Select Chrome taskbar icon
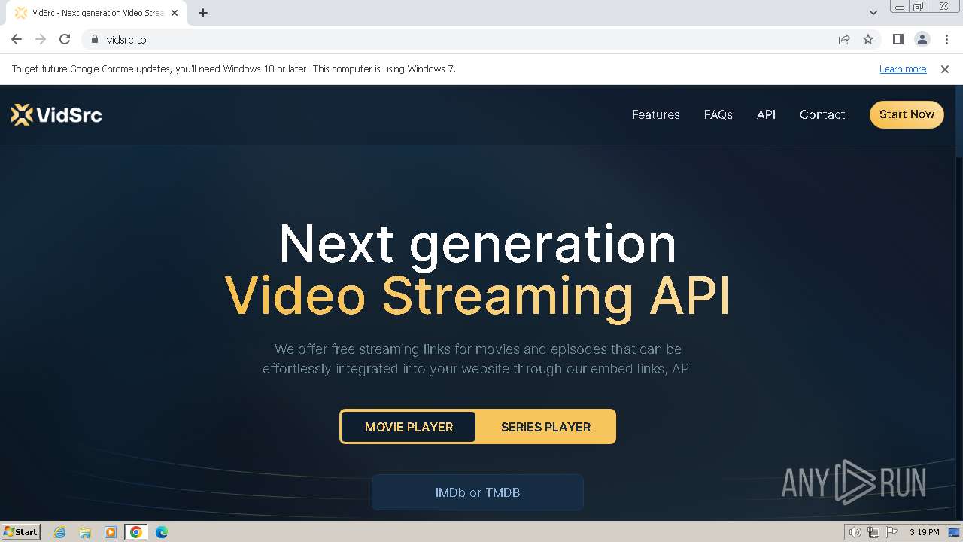The image size is (963, 542). click(136, 532)
